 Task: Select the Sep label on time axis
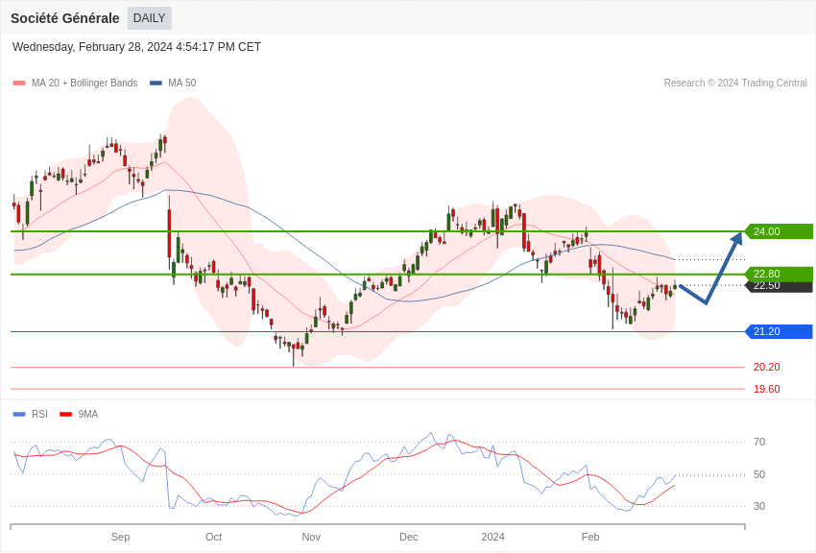120,537
